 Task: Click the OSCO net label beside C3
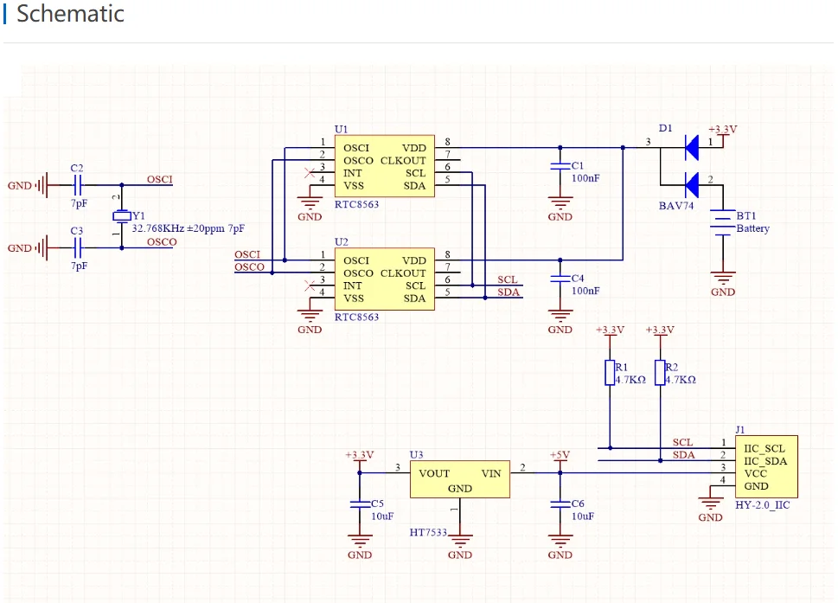(162, 242)
